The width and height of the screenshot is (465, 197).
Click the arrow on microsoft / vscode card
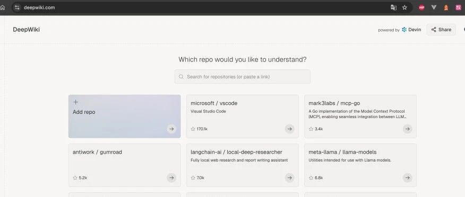[x=289, y=129]
